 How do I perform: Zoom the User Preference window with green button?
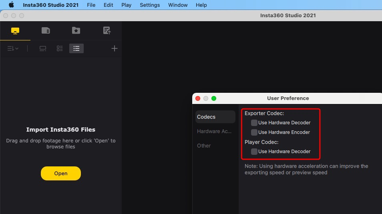(x=214, y=98)
